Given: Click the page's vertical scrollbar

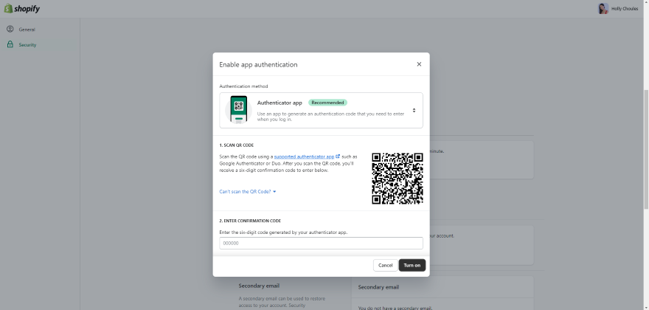Looking at the screenshot, I should (x=646, y=149).
